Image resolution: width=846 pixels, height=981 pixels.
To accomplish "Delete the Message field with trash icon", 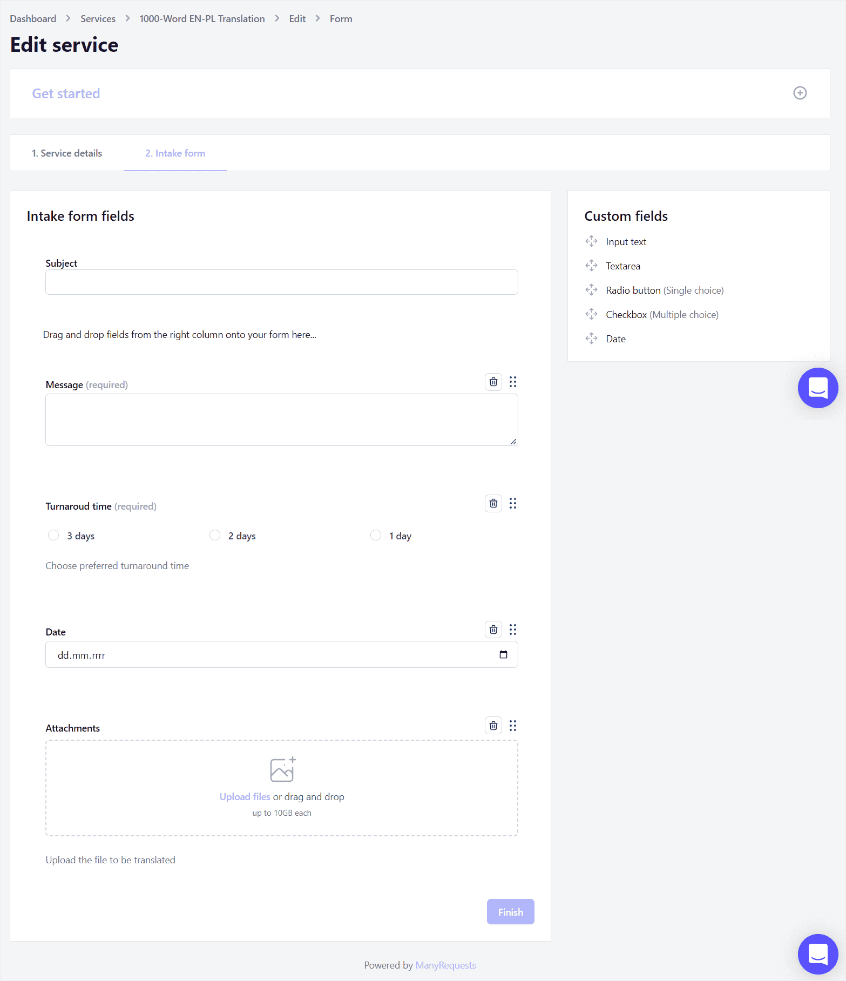I will (x=493, y=382).
